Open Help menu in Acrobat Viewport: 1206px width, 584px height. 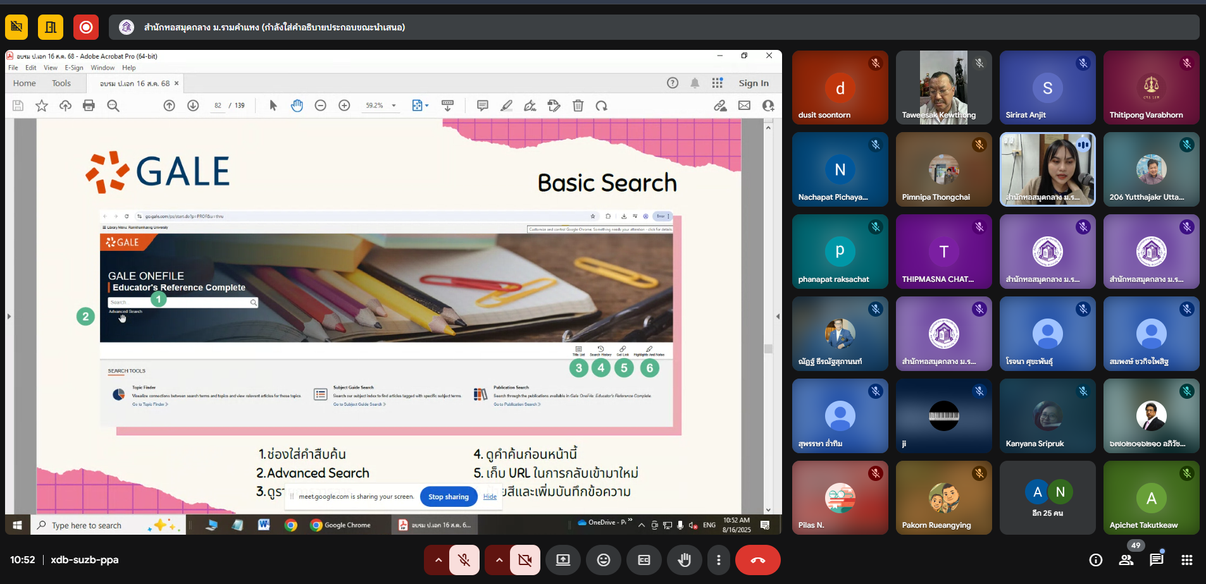click(x=129, y=68)
